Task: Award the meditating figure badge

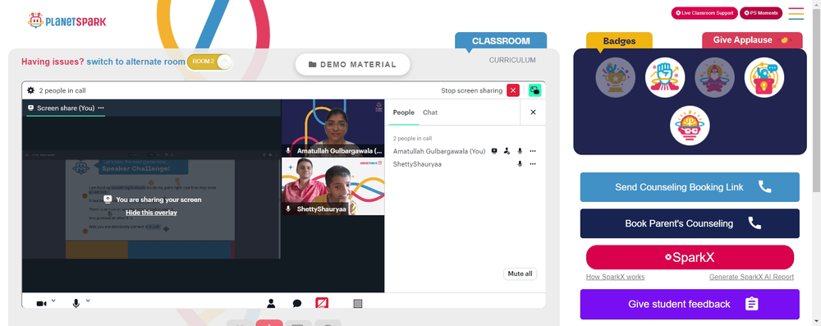Action: click(x=714, y=77)
